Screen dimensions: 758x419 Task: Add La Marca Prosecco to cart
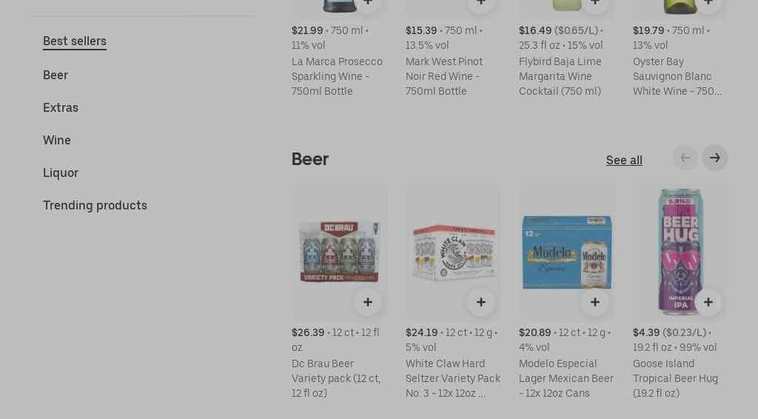367,3
